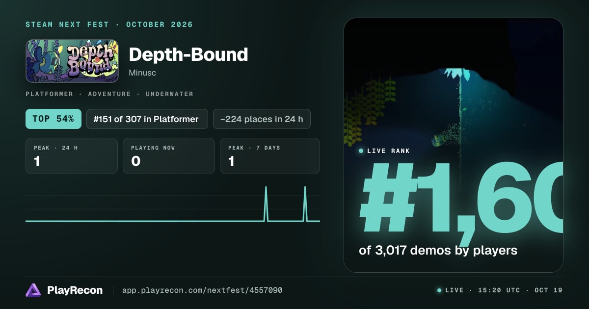Click the PLATFORMER genre tag

click(50, 94)
